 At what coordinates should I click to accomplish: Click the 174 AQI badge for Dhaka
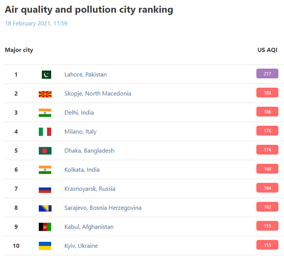coord(267,150)
